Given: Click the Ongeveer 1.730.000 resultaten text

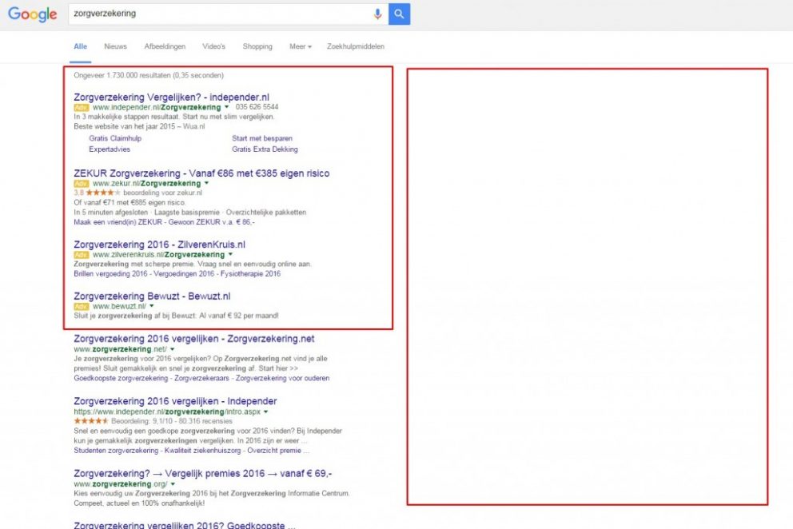Looking at the screenshot, I should click(149, 75).
